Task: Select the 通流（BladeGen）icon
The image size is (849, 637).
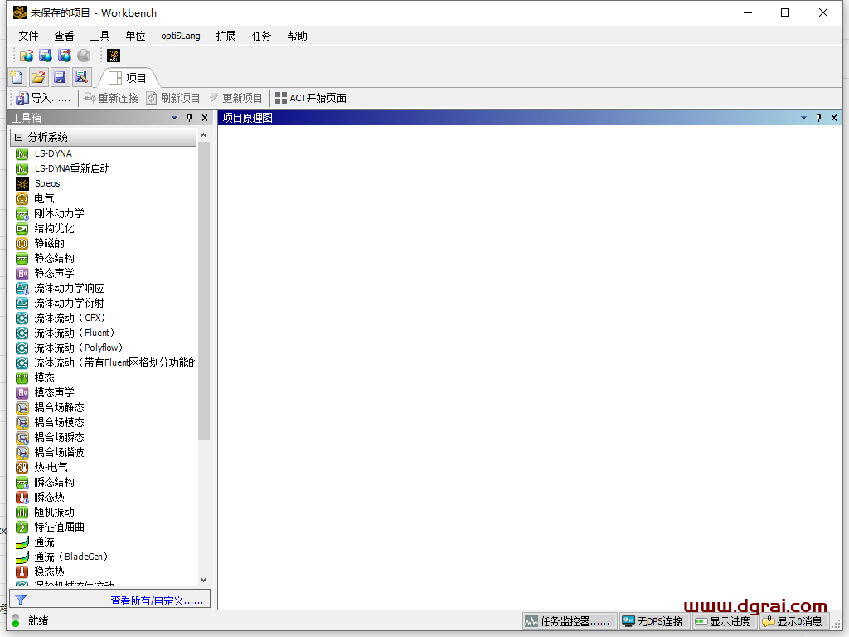Action: [x=22, y=557]
